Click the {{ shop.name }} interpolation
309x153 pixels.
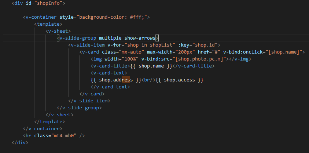[151, 66]
